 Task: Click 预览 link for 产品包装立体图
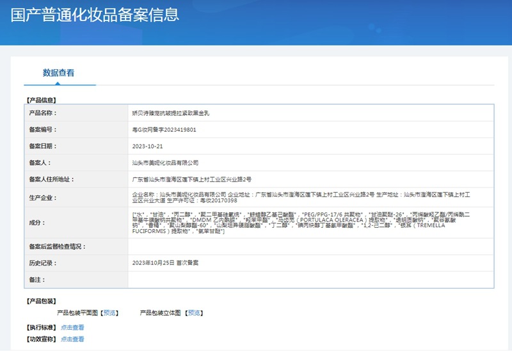(x=194, y=313)
